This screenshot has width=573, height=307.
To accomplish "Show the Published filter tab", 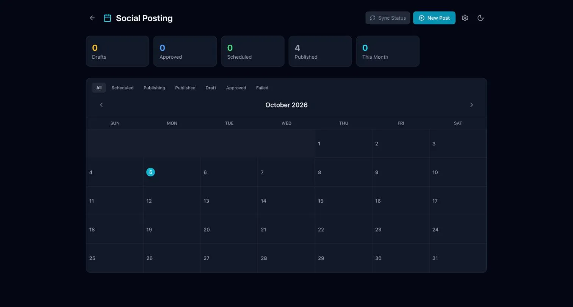I will [x=185, y=88].
